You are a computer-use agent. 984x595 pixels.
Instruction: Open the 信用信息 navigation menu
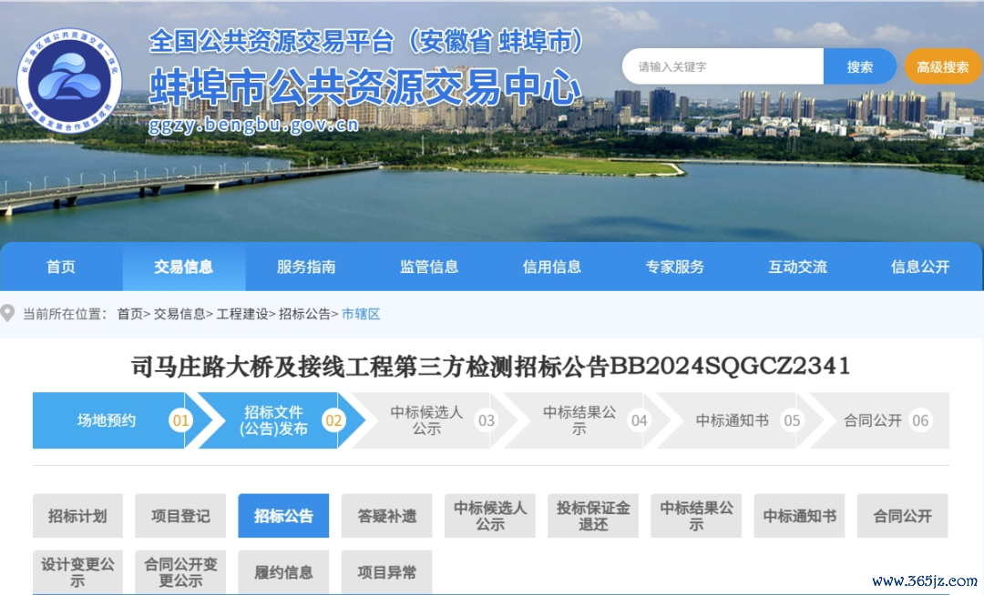tap(552, 267)
